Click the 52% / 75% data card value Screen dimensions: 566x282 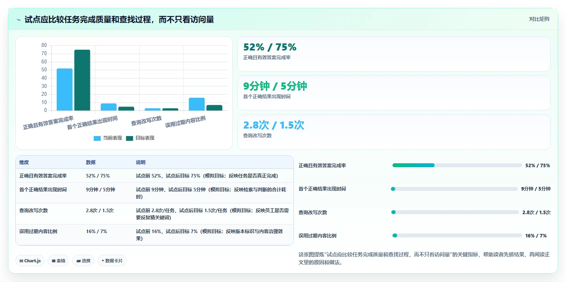click(270, 47)
